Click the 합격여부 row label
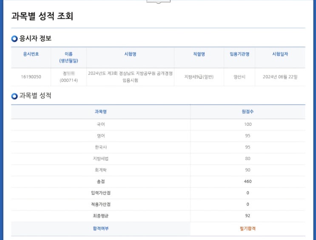The width and height of the screenshot is (316, 240). pyautogui.click(x=100, y=228)
